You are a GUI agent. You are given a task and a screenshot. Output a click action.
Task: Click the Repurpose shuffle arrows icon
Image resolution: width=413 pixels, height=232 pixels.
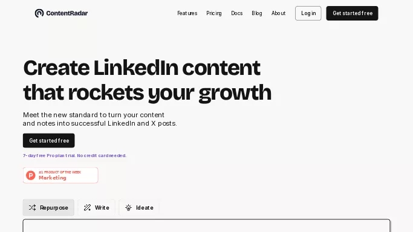click(x=33, y=208)
